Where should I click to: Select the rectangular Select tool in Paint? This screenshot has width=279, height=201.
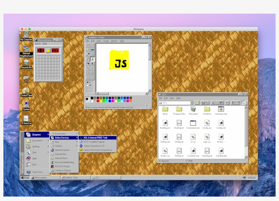click(x=92, y=45)
